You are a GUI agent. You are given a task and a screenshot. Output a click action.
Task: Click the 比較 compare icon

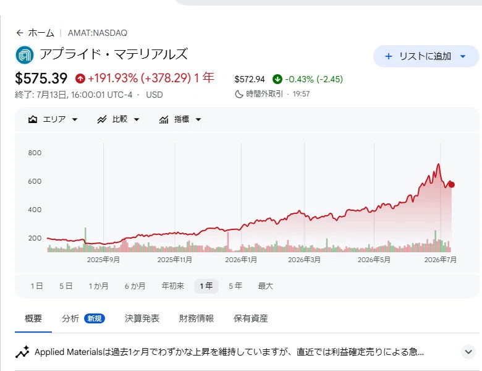pos(102,119)
